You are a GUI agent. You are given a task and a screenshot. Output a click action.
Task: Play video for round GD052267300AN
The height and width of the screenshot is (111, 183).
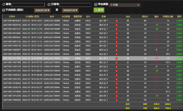[x=116, y=75]
